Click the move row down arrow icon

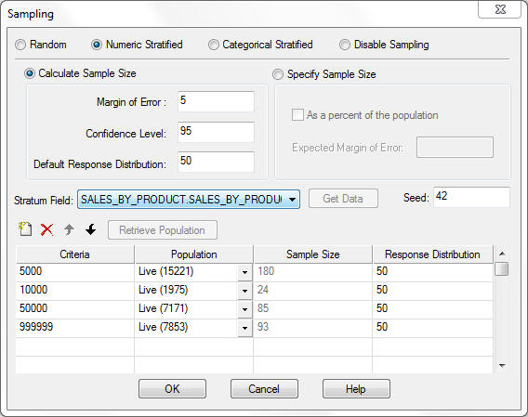[90, 229]
